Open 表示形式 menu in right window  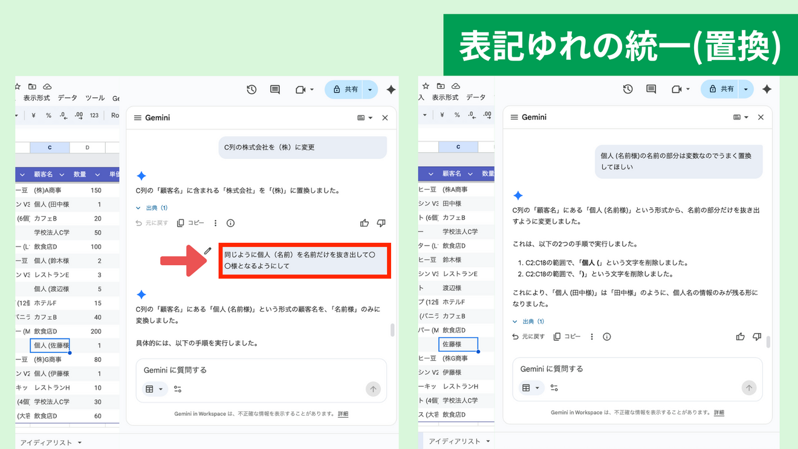click(445, 97)
